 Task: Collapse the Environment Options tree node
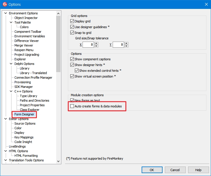pos(6,13)
